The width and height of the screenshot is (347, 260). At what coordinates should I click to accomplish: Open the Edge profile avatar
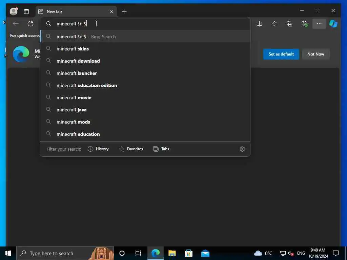[x=14, y=11]
